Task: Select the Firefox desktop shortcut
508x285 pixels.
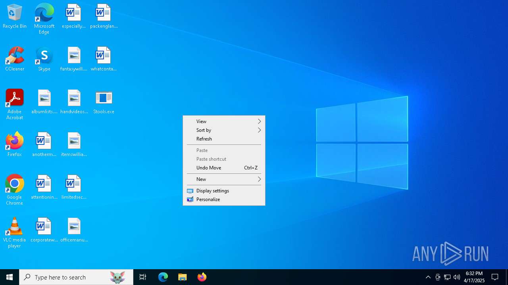Action: click(15, 145)
